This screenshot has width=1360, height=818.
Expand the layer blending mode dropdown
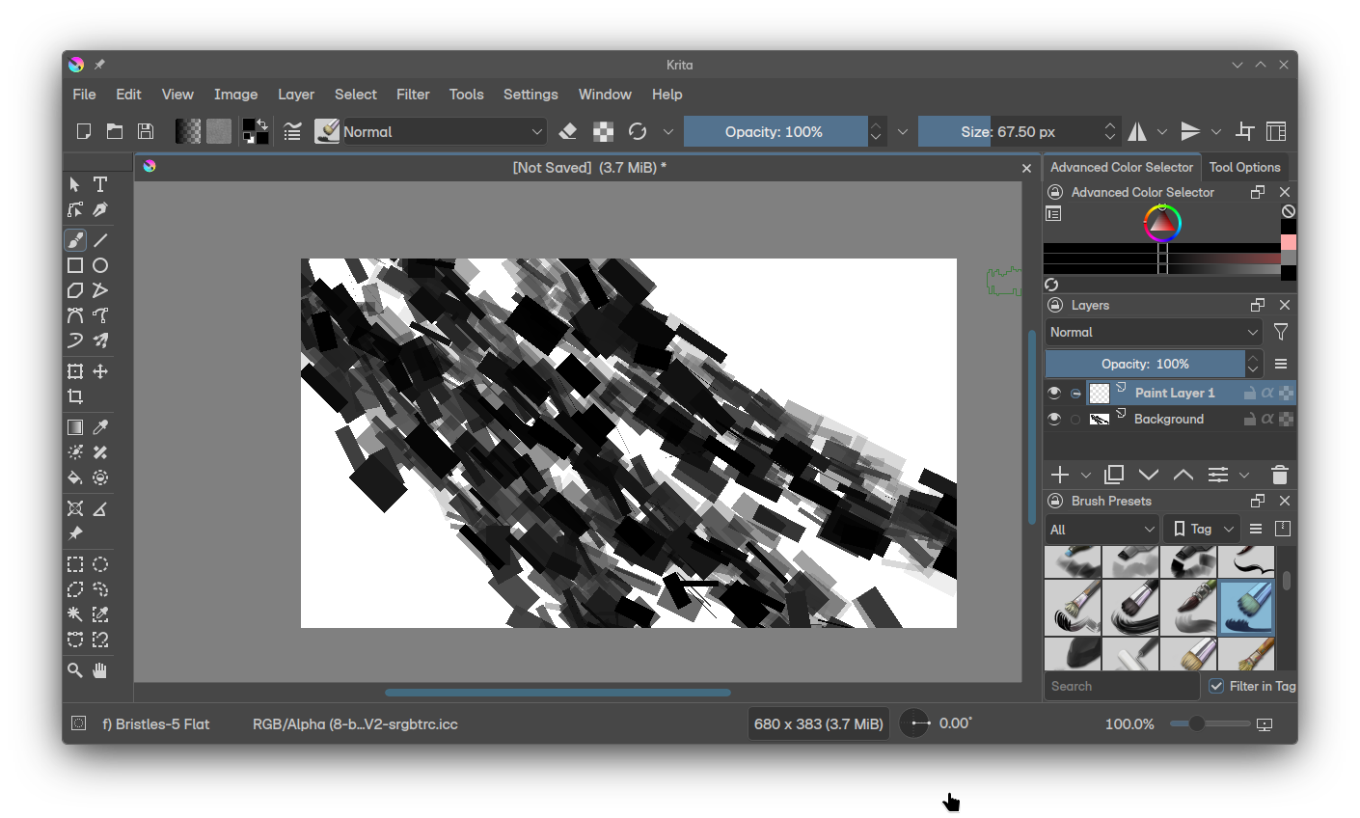(x=1154, y=332)
